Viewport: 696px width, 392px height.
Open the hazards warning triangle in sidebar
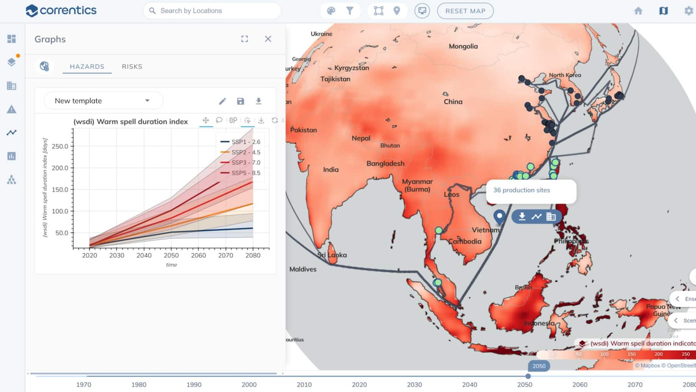(11, 109)
